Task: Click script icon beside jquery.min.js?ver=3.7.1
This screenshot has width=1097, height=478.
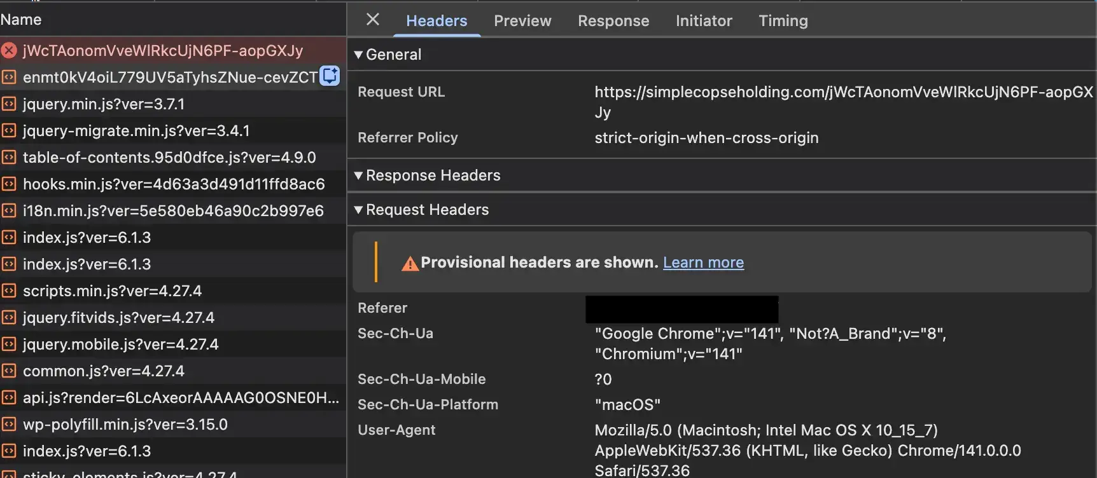Action: pyautogui.click(x=9, y=104)
